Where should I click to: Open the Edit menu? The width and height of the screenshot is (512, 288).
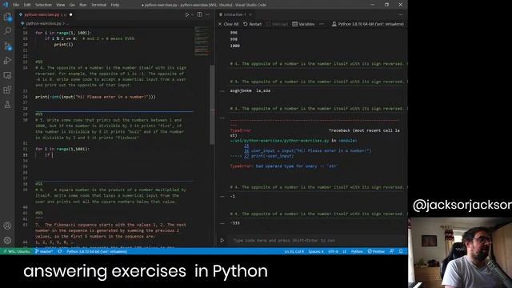point(27,5)
